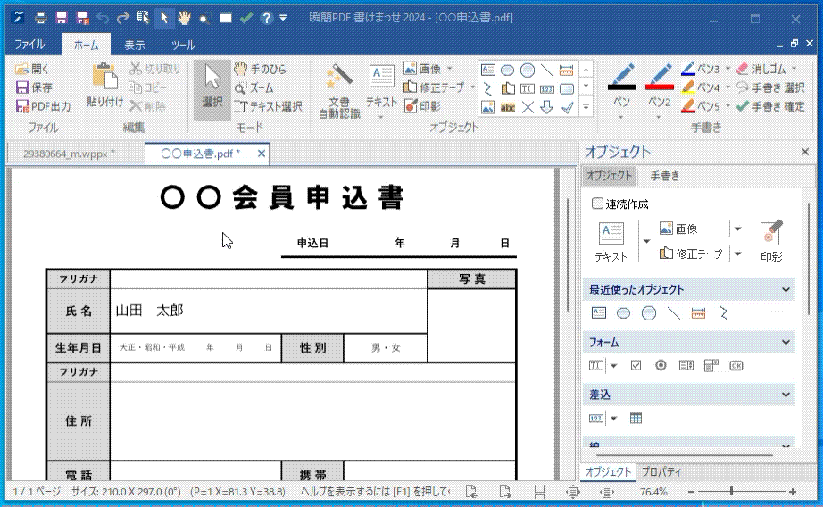Select the red ペン2 pen
823x507 pixels.
660,87
